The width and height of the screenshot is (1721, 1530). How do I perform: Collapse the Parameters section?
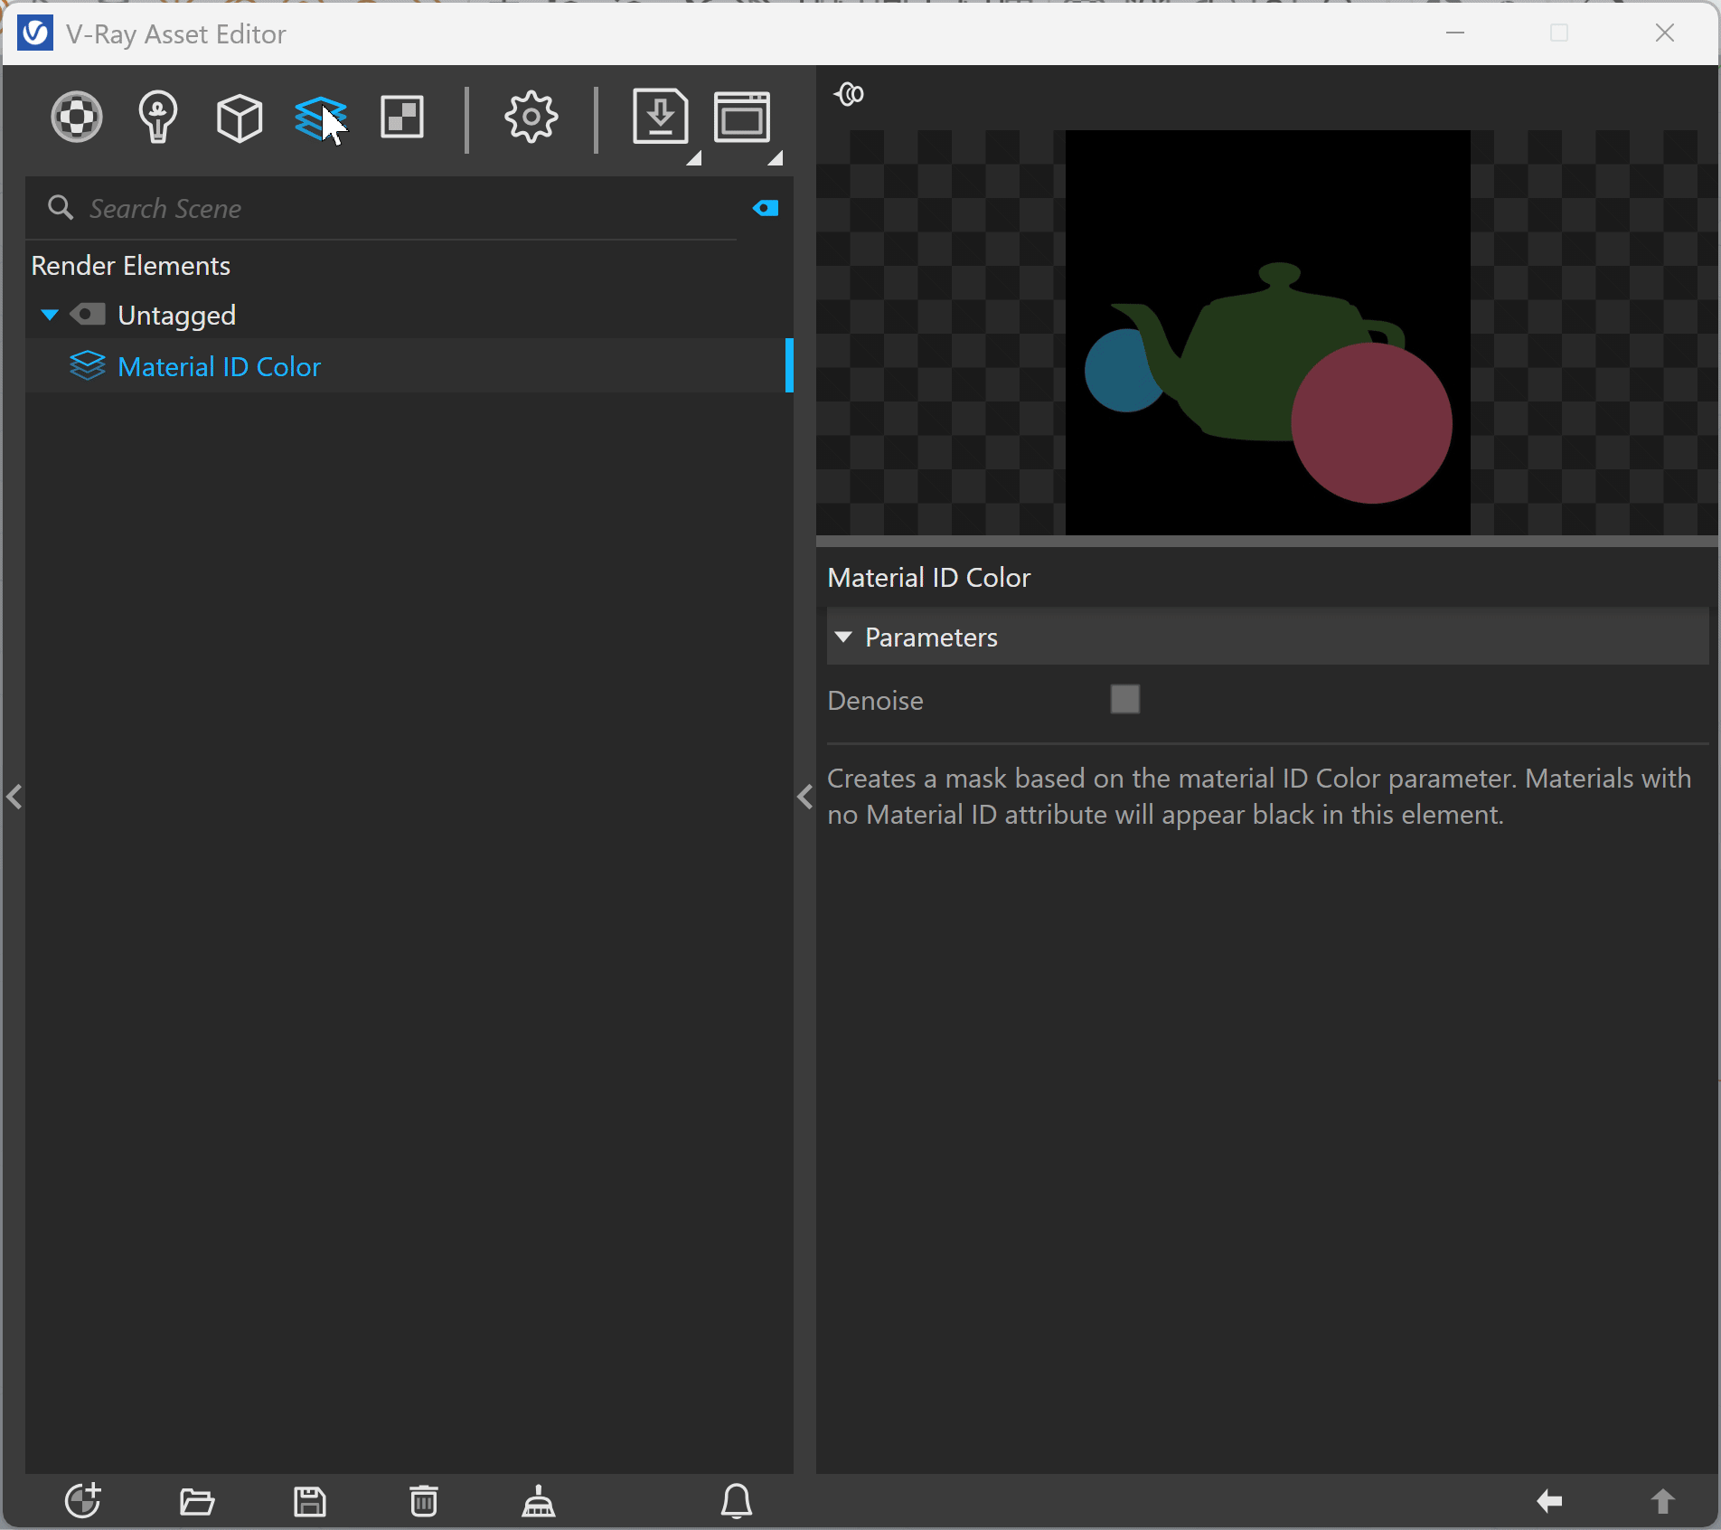(843, 637)
